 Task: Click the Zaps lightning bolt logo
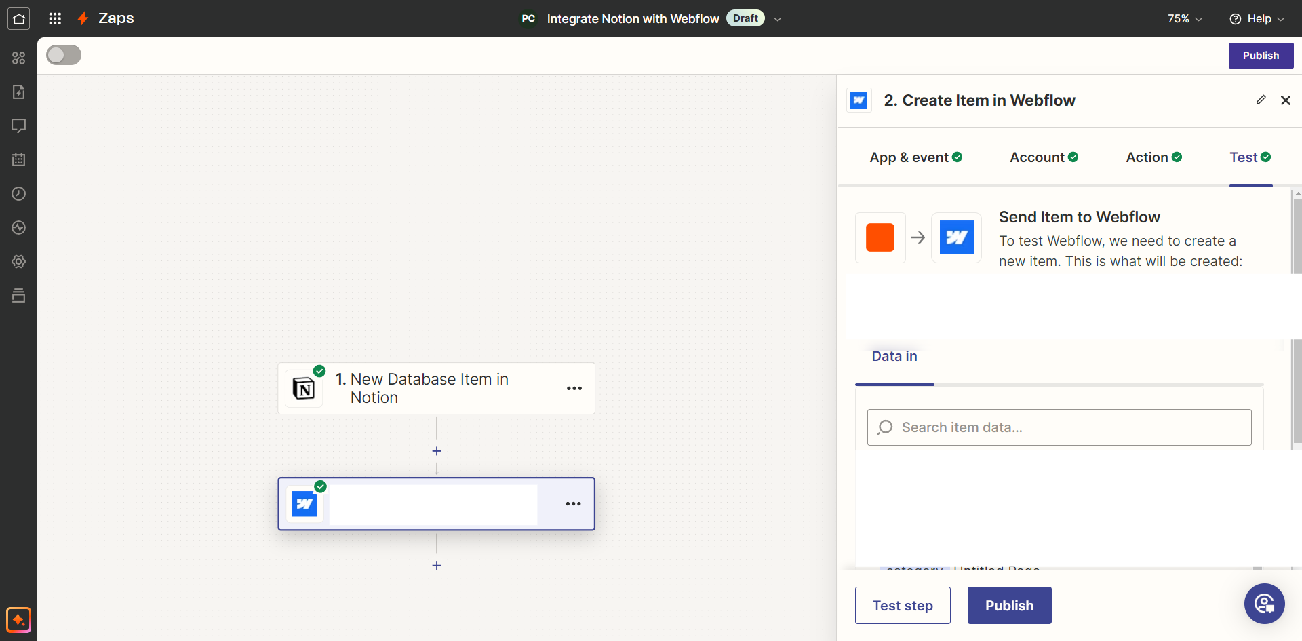pos(83,18)
